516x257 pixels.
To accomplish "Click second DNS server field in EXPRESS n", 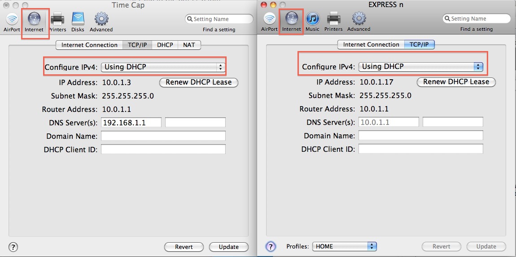I will click(453, 122).
